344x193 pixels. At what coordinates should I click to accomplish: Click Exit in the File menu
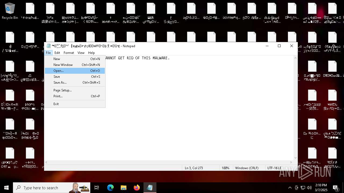75,104
